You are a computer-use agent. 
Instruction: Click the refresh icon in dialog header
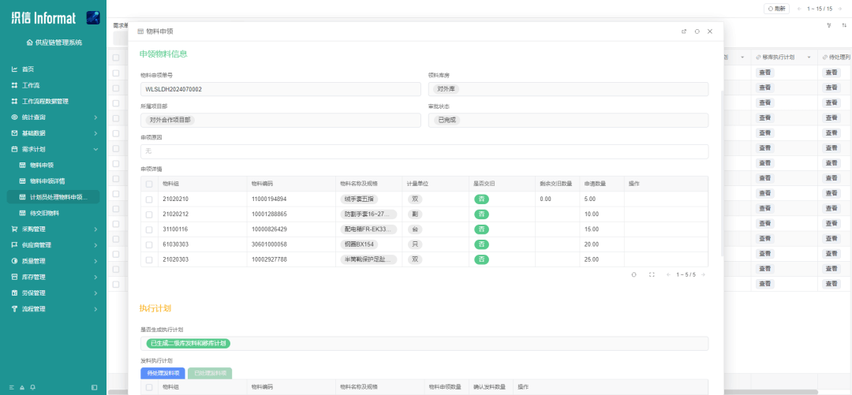(x=697, y=32)
